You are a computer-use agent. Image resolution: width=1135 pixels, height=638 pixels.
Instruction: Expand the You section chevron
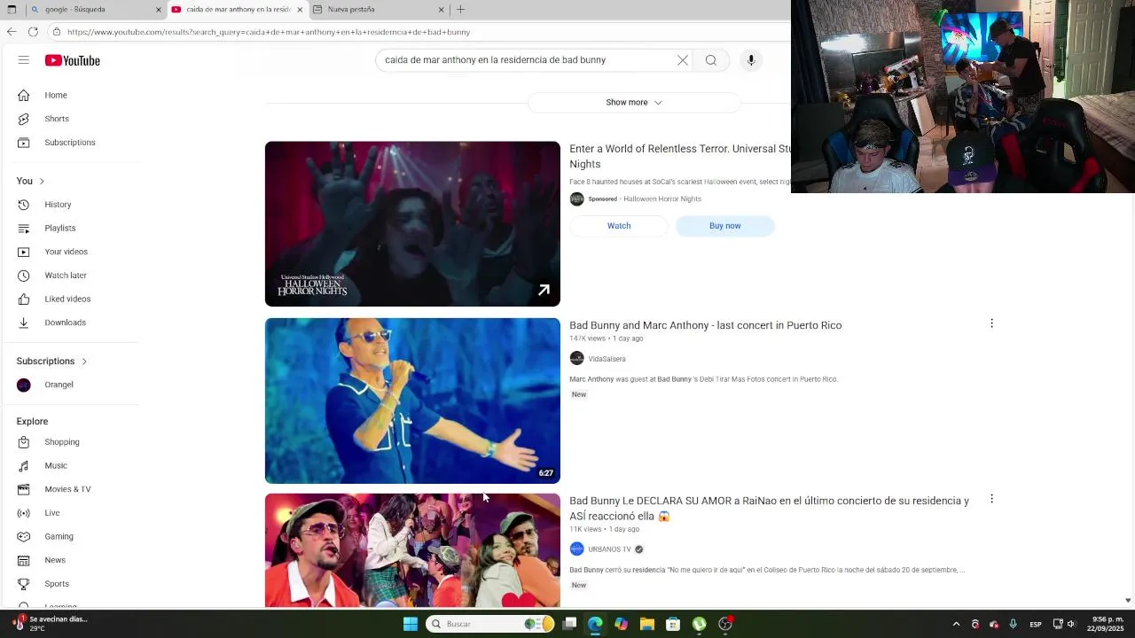[x=41, y=181]
